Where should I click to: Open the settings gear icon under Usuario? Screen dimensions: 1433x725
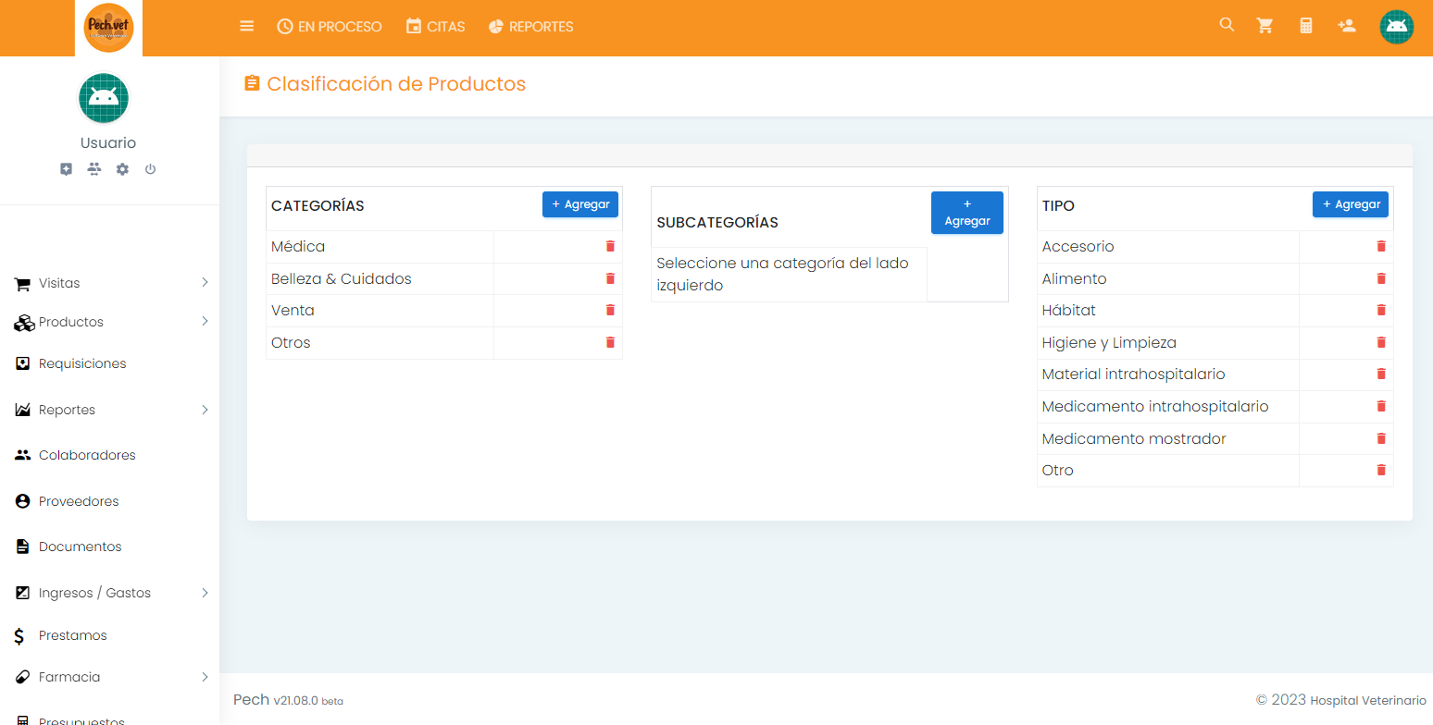(122, 169)
